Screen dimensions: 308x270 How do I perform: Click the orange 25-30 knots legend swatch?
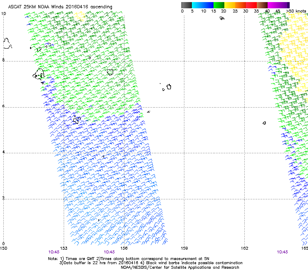[x=241, y=5]
